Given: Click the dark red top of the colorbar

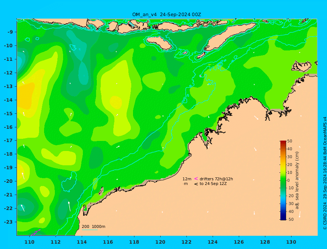Looking at the screenshot, I should [x=283, y=142].
